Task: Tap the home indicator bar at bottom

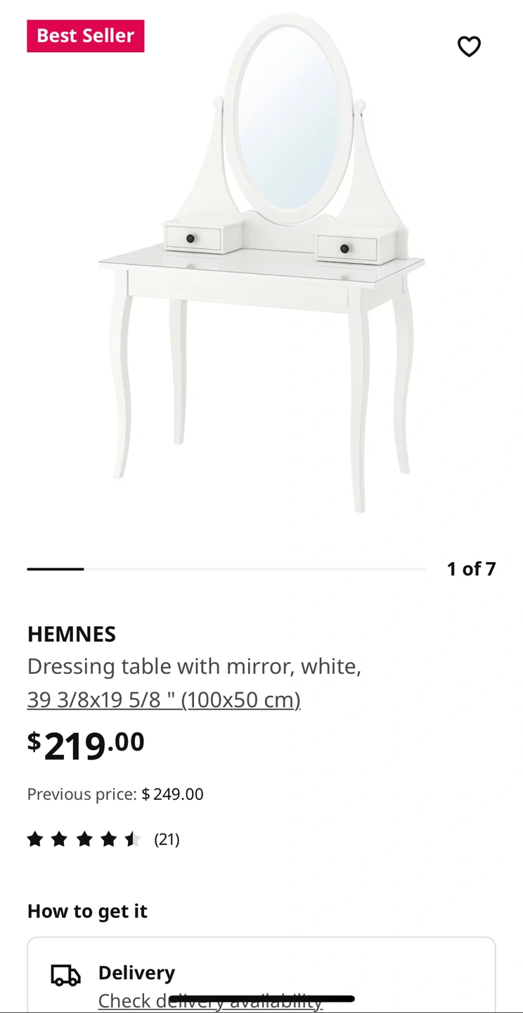Action: point(261,998)
